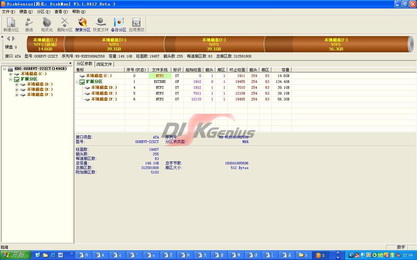The height and width of the screenshot is (260, 417).
Task: Click the 起始柱面 column header
Action: tap(193, 70)
